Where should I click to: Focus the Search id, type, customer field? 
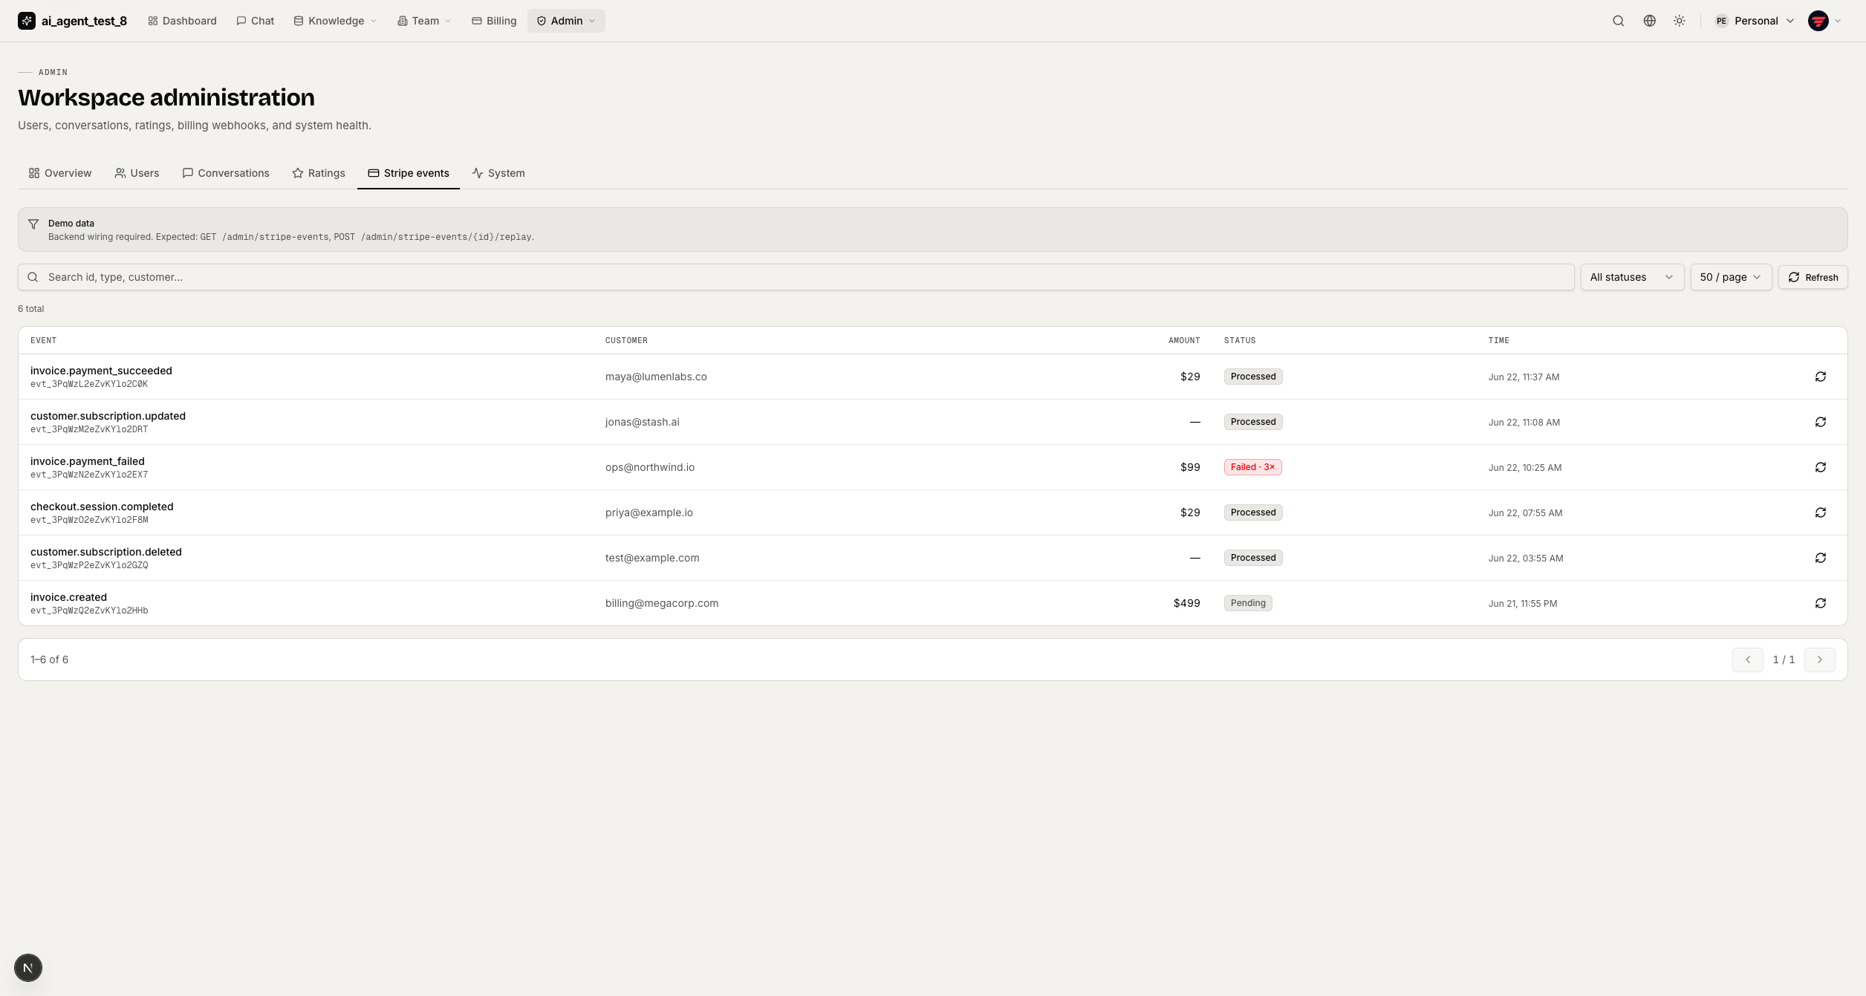coord(796,277)
